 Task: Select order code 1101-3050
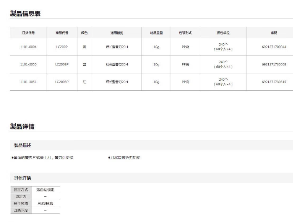(28, 64)
